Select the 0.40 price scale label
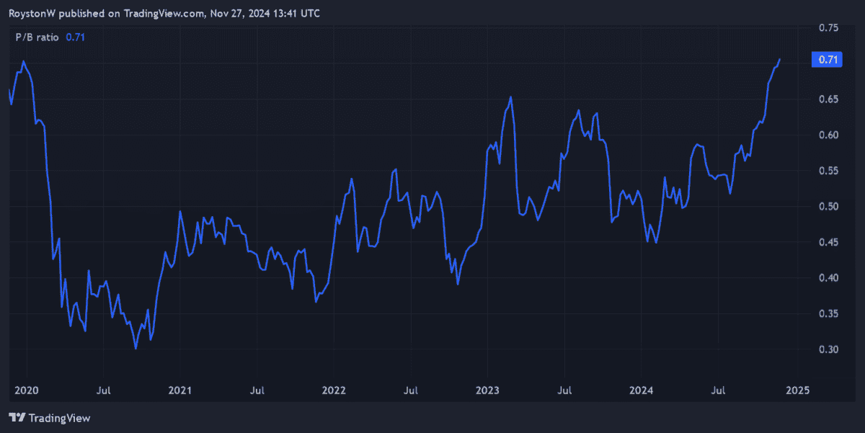This screenshot has width=865, height=433. pyautogui.click(x=828, y=278)
